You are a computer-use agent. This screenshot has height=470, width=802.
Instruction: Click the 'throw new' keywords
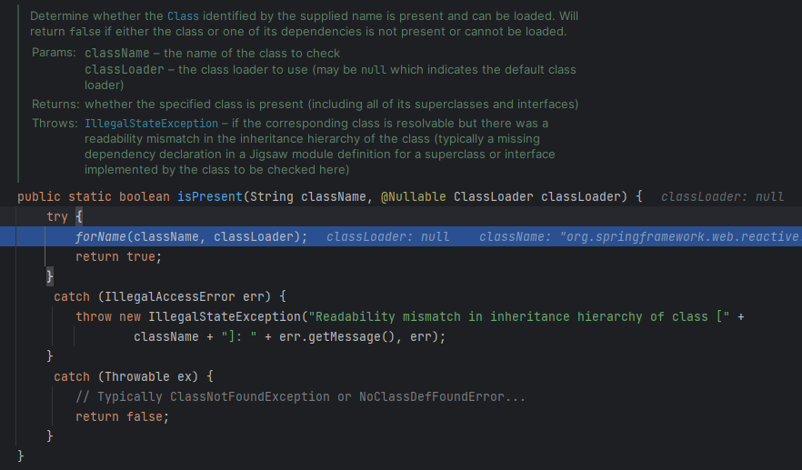click(x=108, y=316)
